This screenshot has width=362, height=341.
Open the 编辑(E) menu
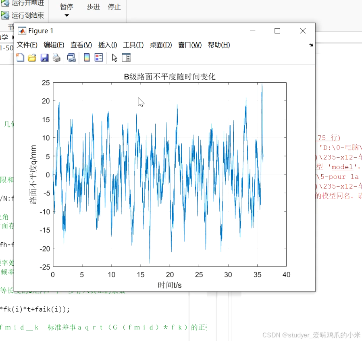click(x=54, y=45)
